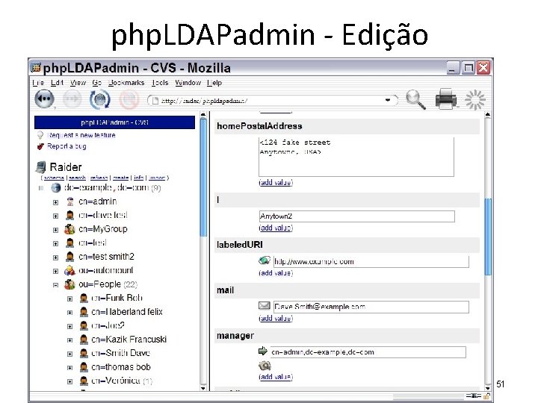Click the Request a new feature link
538x403 pixels.
point(81,135)
